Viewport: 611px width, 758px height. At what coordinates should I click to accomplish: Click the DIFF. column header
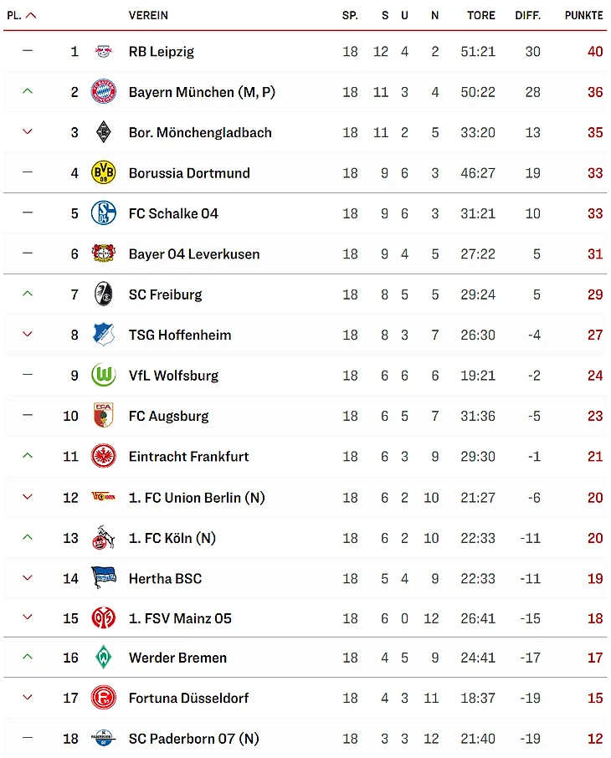[527, 15]
